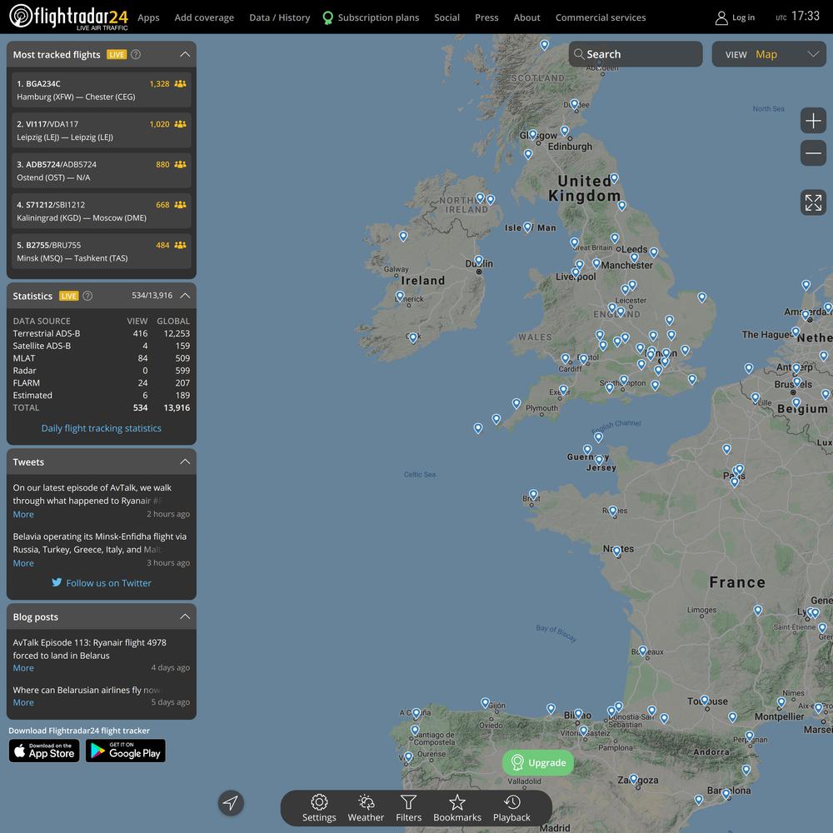Click Get it on Google Play badge
This screenshot has height=833, width=833.
pyautogui.click(x=126, y=751)
